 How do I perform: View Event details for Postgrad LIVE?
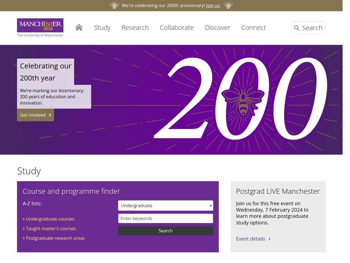tap(253, 239)
